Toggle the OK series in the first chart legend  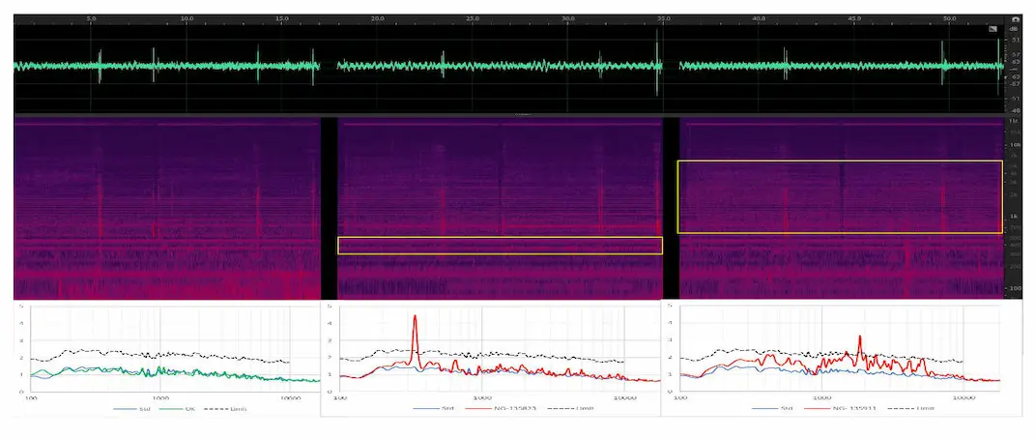pos(188,409)
